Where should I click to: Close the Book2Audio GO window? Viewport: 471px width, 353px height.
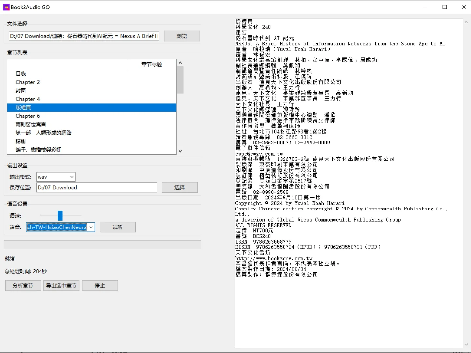[464, 7]
